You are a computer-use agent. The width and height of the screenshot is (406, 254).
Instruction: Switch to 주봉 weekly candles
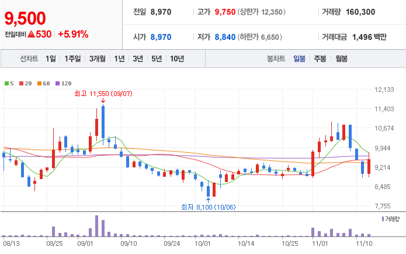tap(320, 59)
